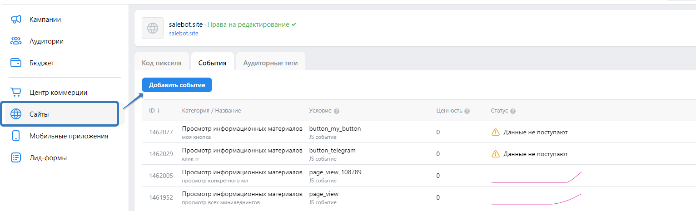
Task: Open event row with ID 1462029
Action: tap(161, 154)
